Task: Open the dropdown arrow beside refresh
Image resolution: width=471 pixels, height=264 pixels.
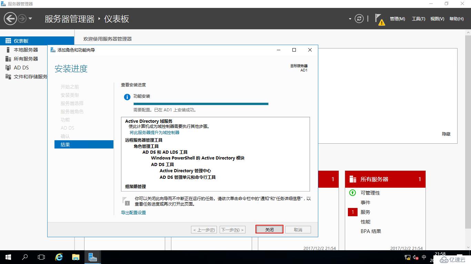Action: pyautogui.click(x=350, y=19)
